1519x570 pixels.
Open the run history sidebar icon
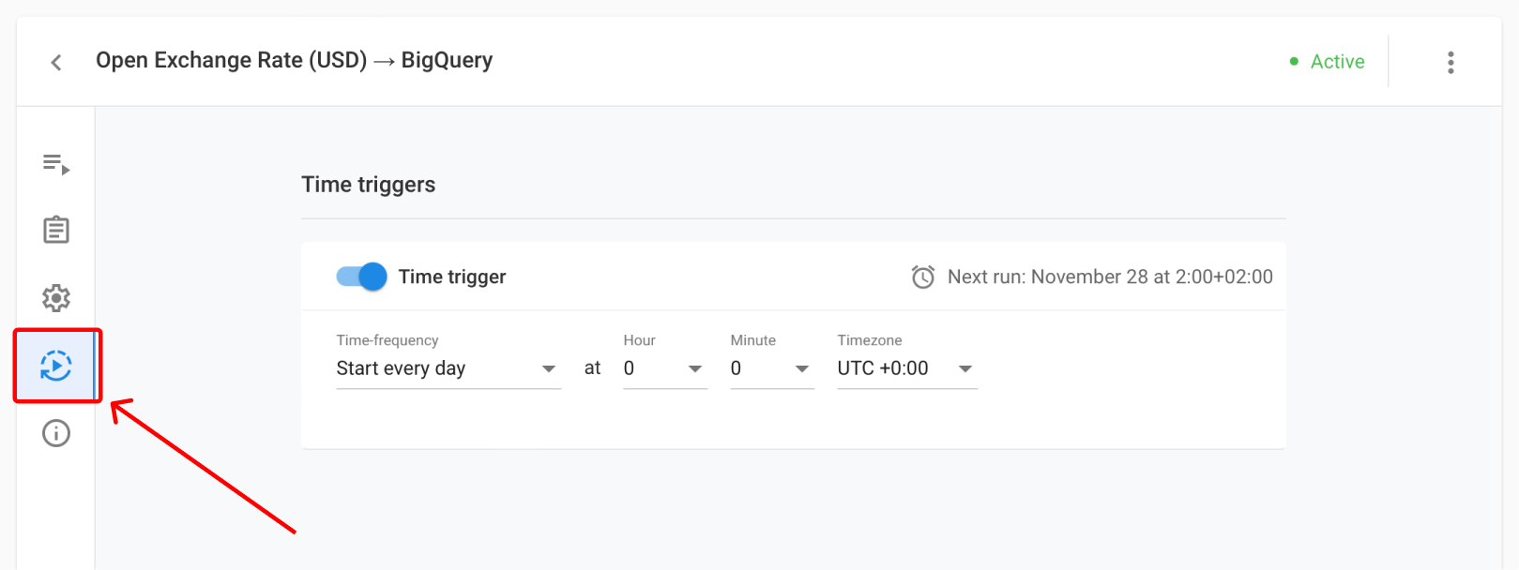coord(56,164)
